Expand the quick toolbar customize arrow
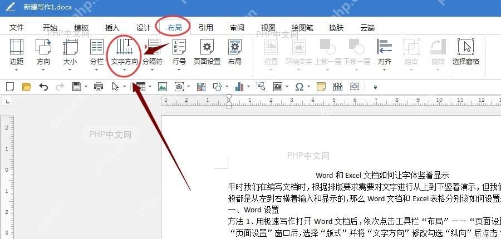 coord(375,87)
